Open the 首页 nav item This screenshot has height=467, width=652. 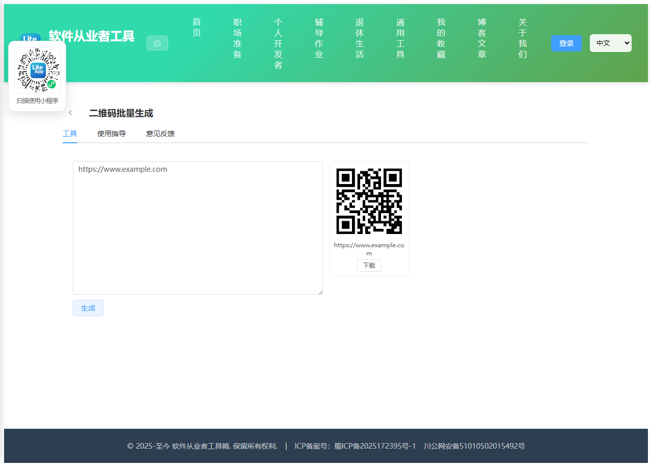pyautogui.click(x=197, y=28)
